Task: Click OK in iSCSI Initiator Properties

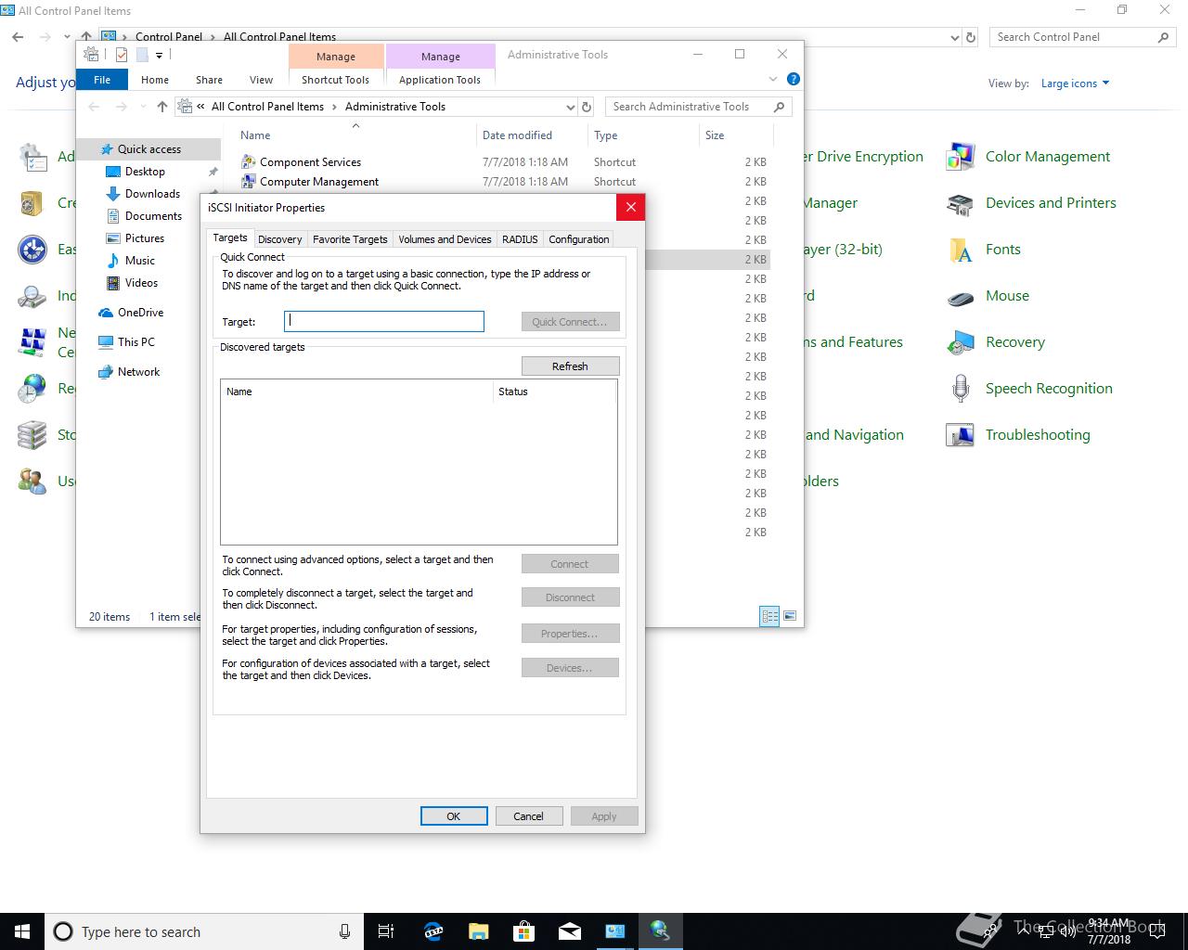Action: [x=454, y=816]
